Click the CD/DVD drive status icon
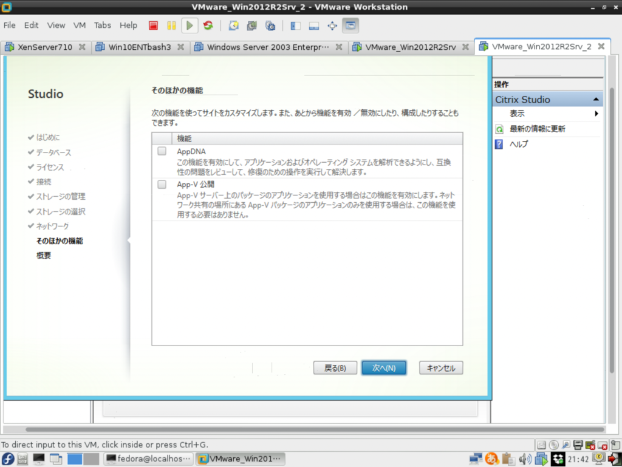Viewport: 622px width, 467px height. (x=554, y=445)
